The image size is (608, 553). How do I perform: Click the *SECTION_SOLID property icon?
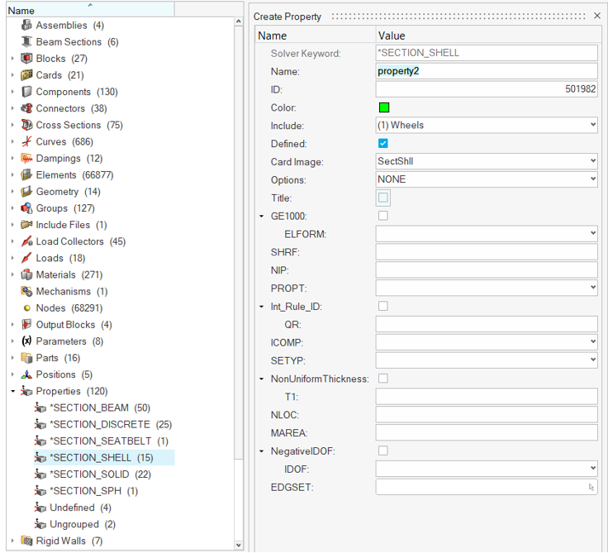(x=40, y=474)
